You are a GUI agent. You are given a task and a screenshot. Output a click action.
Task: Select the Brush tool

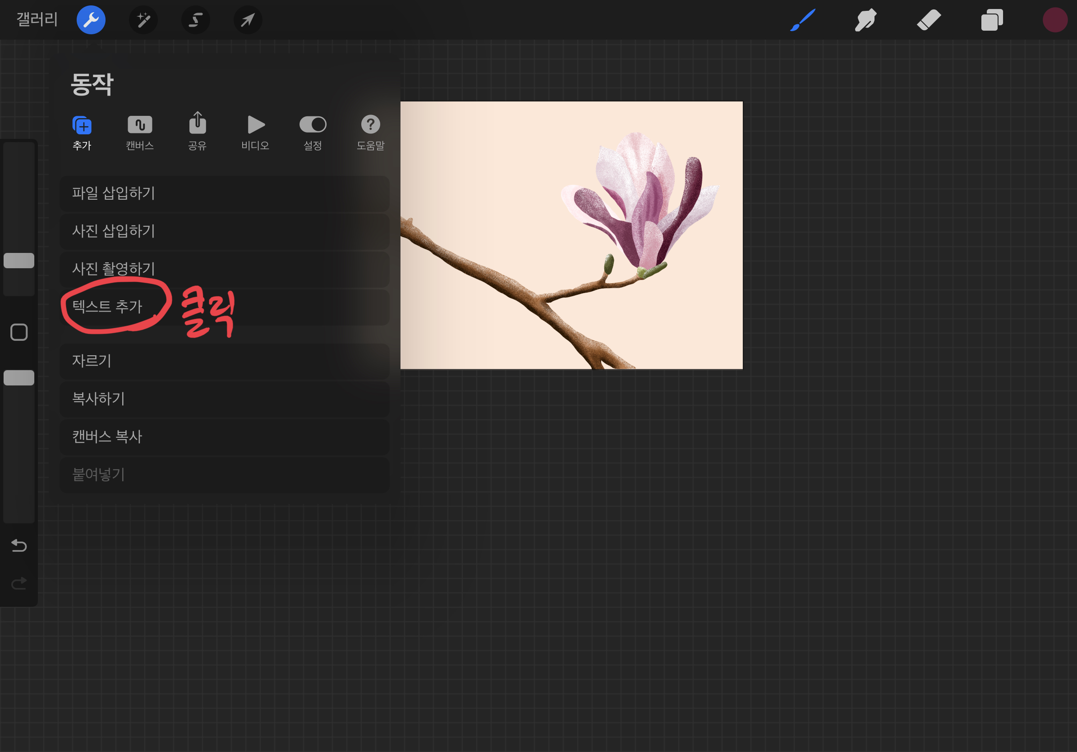[802, 20]
